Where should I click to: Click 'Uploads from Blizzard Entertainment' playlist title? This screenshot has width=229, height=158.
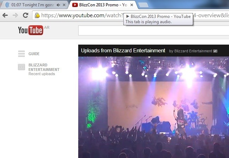click(x=123, y=51)
